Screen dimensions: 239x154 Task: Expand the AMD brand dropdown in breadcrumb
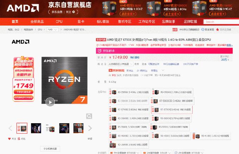pos(53,30)
